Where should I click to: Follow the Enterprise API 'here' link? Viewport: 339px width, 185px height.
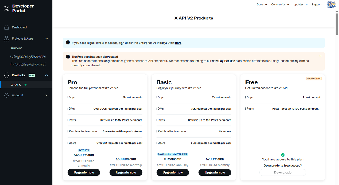(178, 43)
